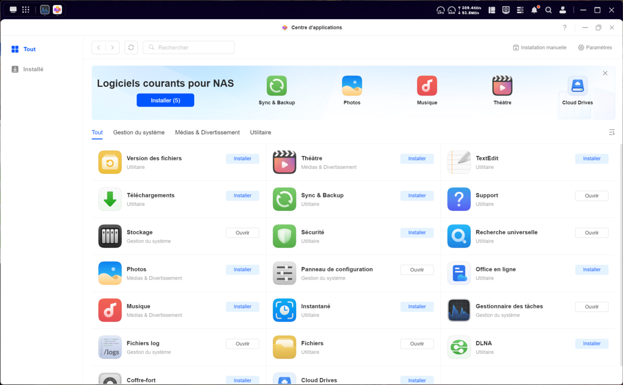623x385 pixels.
Task: Click the Cloud Drives banner icon
Action: (x=577, y=86)
